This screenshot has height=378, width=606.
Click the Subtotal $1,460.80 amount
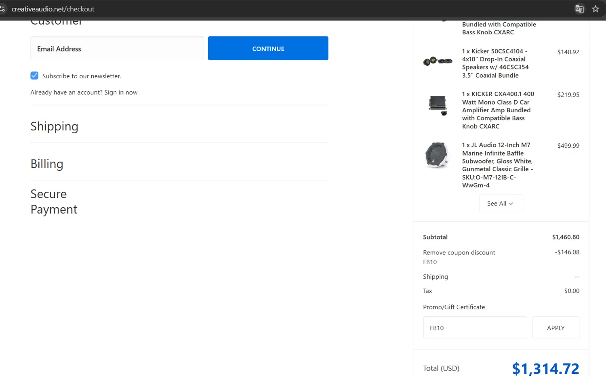coord(566,237)
